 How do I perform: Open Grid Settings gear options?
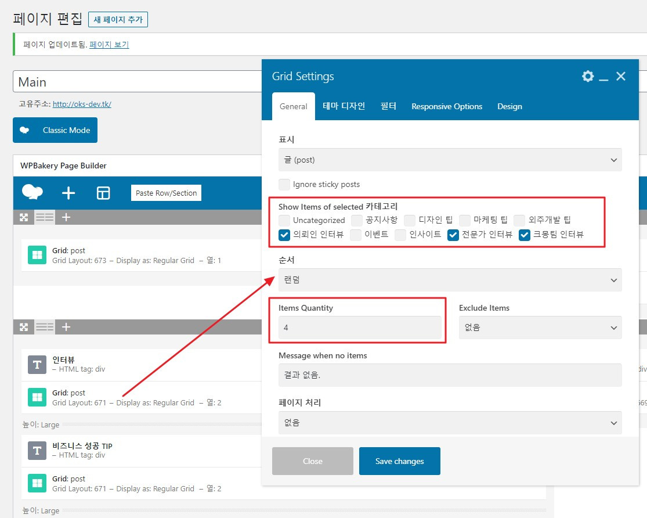click(x=588, y=76)
